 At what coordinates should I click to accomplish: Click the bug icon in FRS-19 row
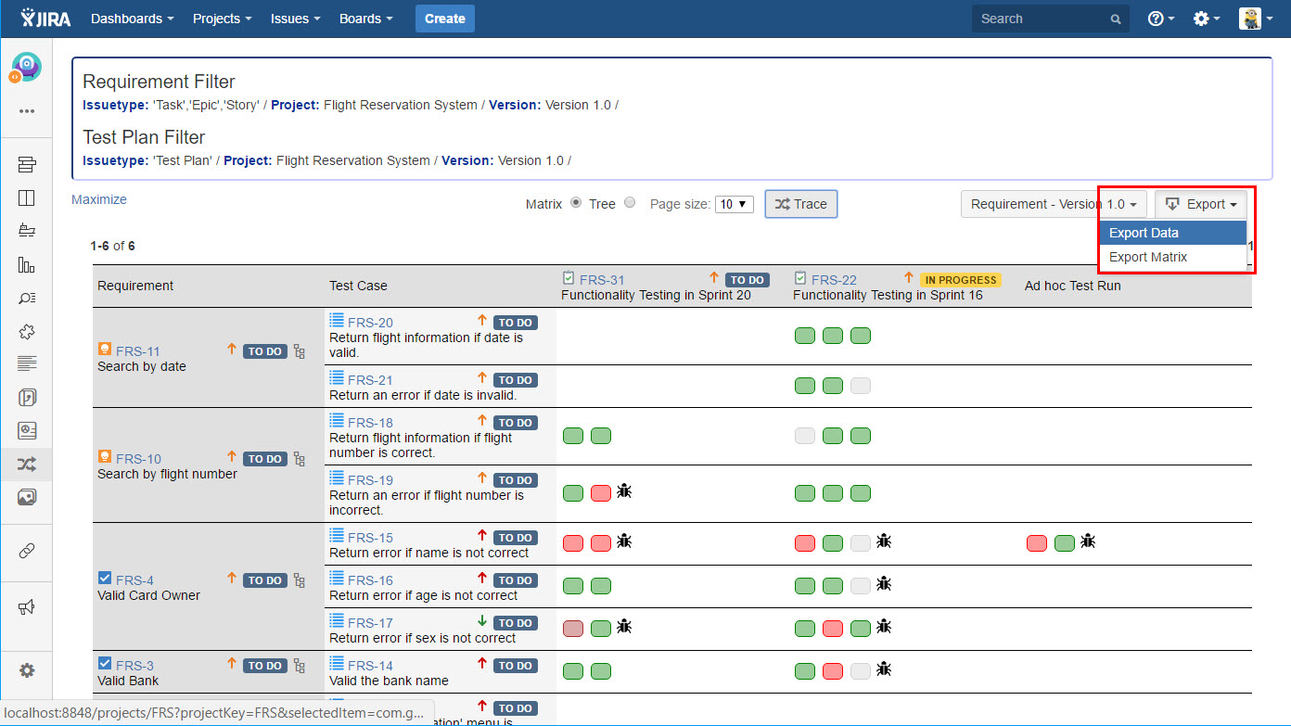[625, 491]
